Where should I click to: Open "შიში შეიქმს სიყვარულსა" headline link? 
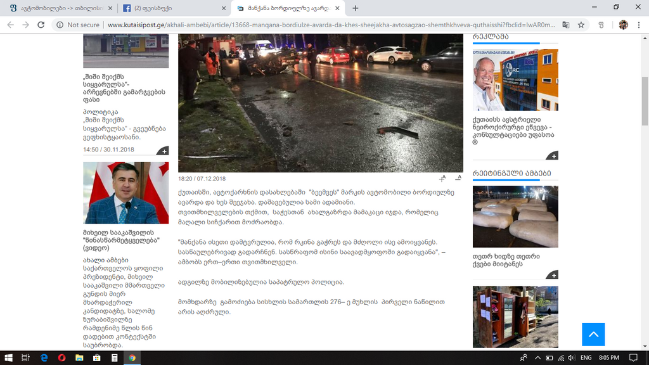[x=124, y=88]
